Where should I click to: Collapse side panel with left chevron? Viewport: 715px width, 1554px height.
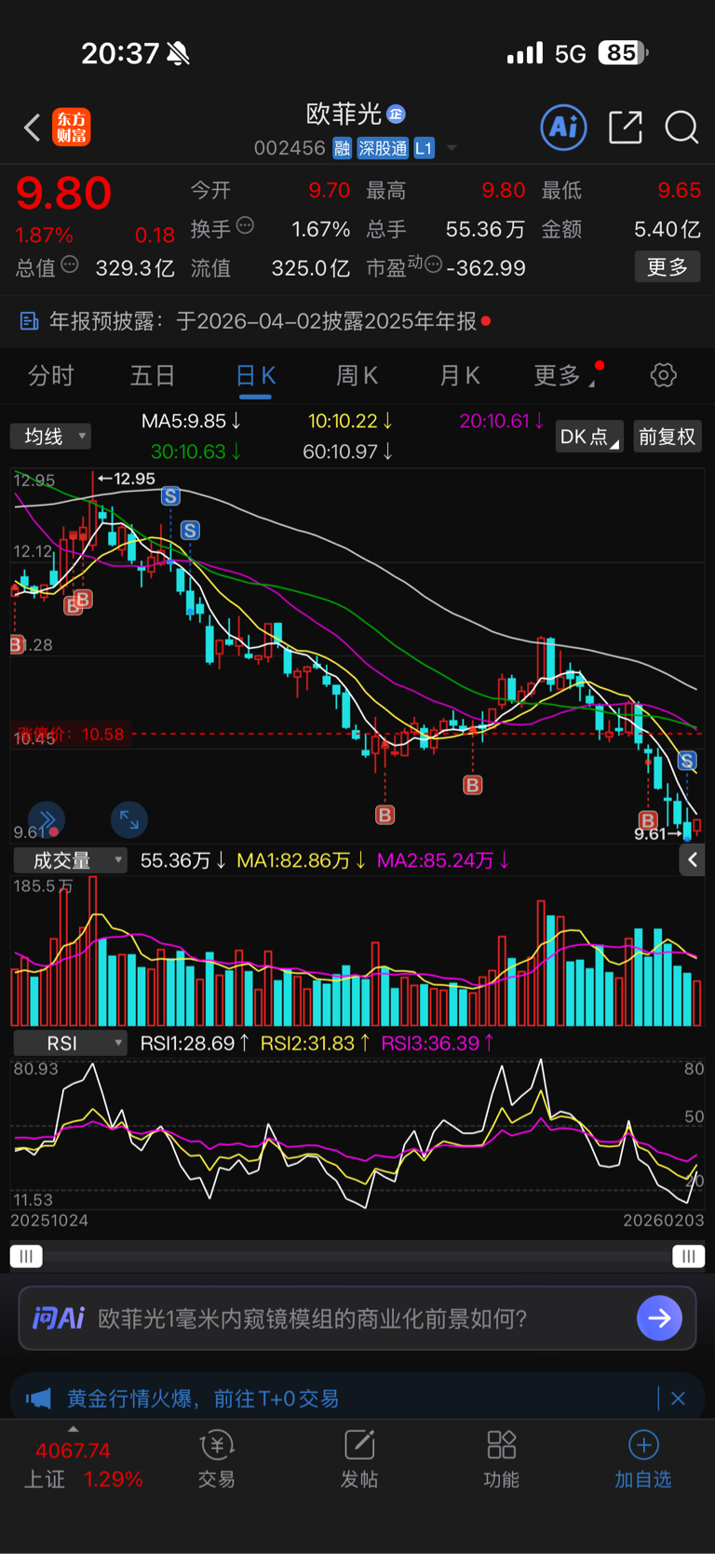pyautogui.click(x=692, y=860)
